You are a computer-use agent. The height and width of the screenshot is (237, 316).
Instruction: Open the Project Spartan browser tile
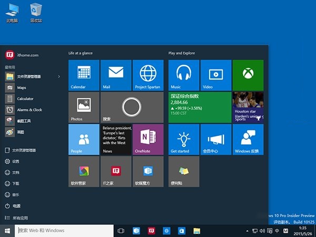tap(148, 75)
